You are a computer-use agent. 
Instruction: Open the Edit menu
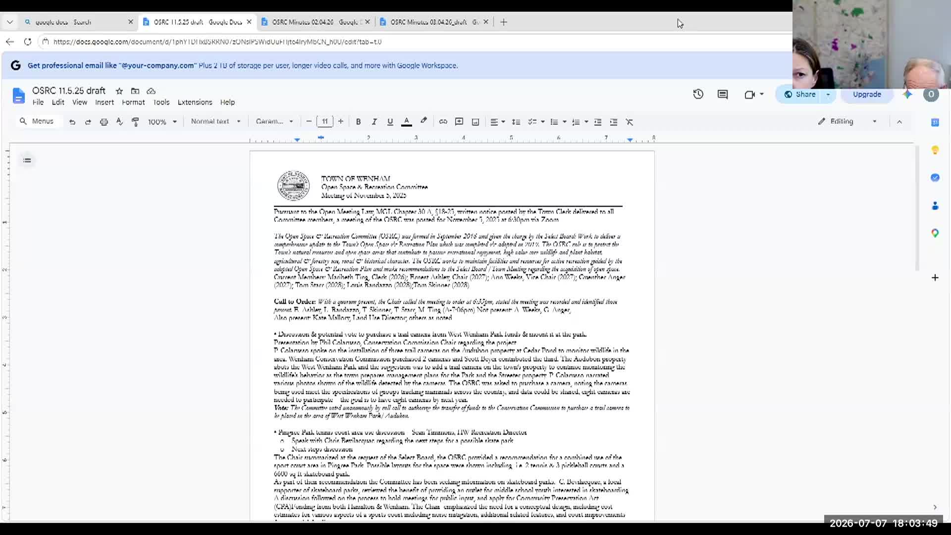tap(58, 103)
